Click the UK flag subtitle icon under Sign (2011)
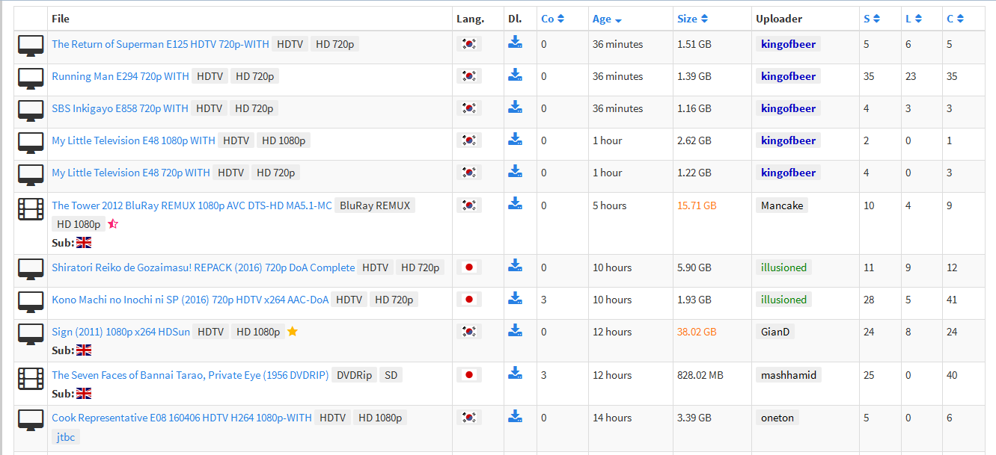Image resolution: width=996 pixels, height=455 pixels. (84, 350)
